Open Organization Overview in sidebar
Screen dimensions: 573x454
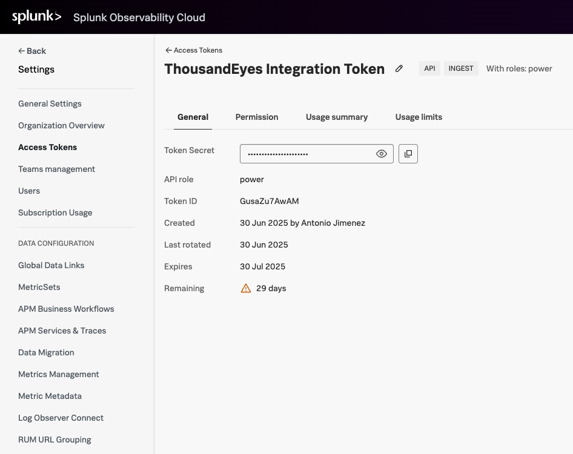61,125
